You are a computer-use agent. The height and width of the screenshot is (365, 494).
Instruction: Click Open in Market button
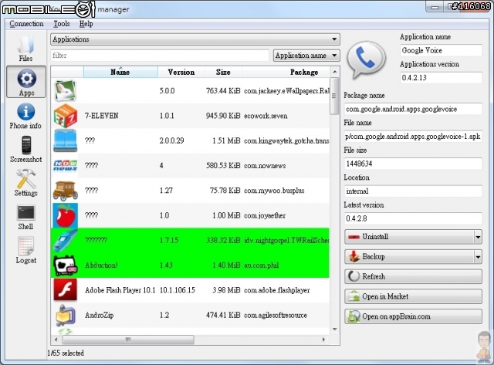pyautogui.click(x=413, y=296)
